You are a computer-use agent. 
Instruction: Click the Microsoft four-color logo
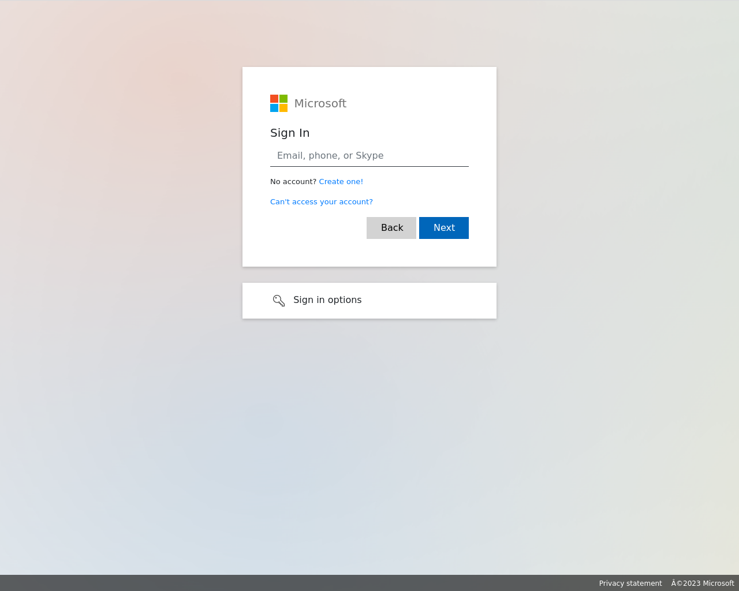279,103
